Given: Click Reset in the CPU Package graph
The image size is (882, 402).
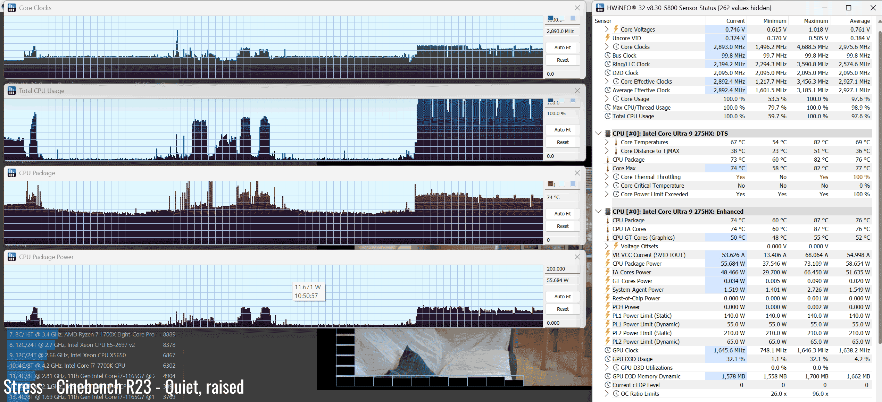Looking at the screenshot, I should [562, 226].
